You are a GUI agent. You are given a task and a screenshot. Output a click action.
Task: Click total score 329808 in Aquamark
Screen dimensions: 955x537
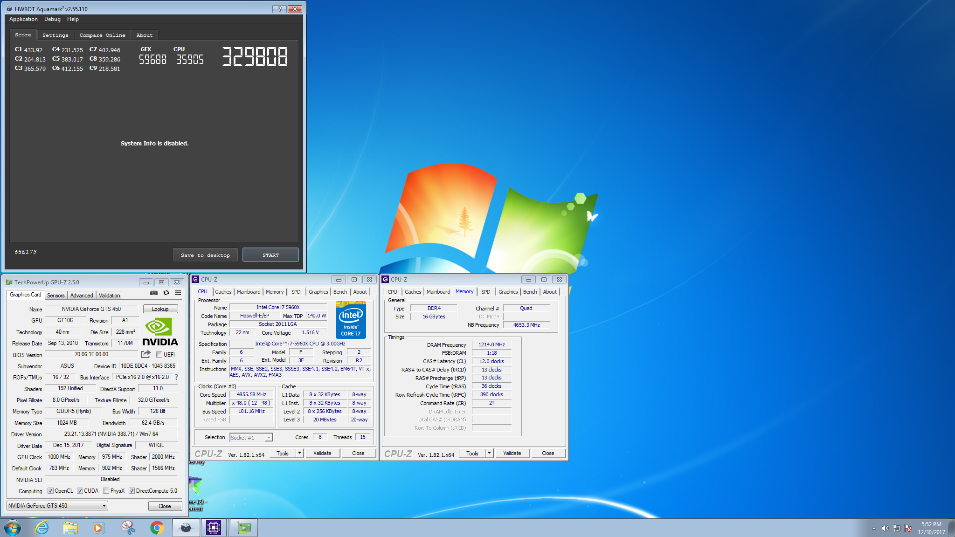[255, 56]
